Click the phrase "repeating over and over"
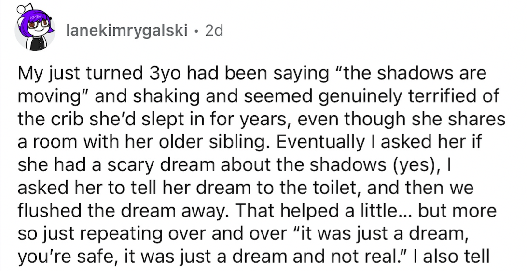 [157, 233]
